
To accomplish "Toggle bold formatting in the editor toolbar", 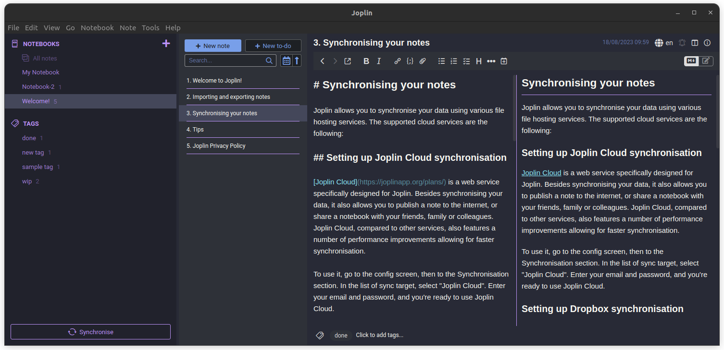I will pyautogui.click(x=366, y=61).
